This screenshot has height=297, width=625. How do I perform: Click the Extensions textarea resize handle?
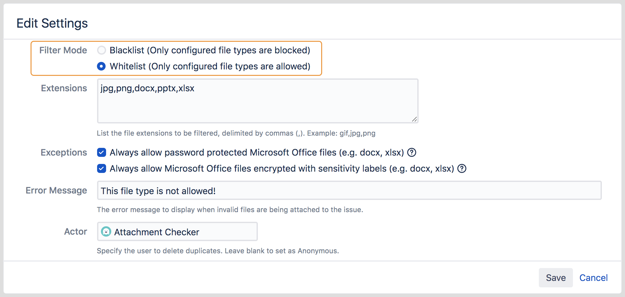tap(414, 119)
